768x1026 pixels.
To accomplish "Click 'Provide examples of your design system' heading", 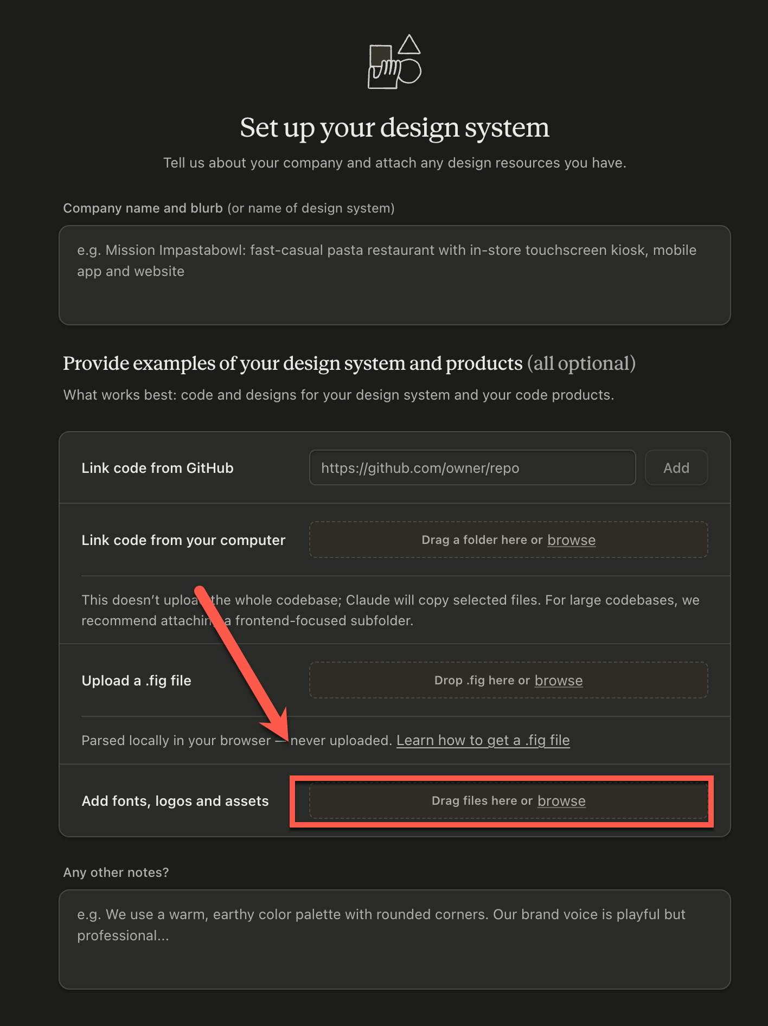I will 293,363.
